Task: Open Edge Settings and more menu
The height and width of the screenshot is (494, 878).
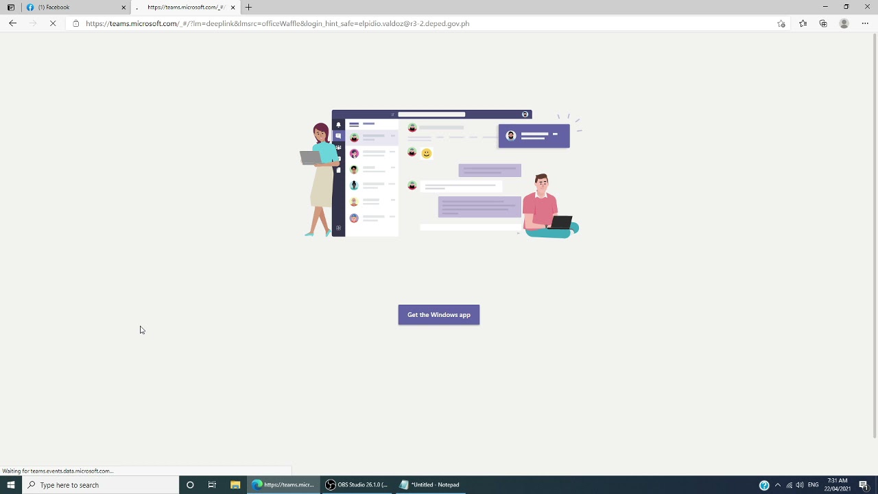Action: tap(865, 23)
